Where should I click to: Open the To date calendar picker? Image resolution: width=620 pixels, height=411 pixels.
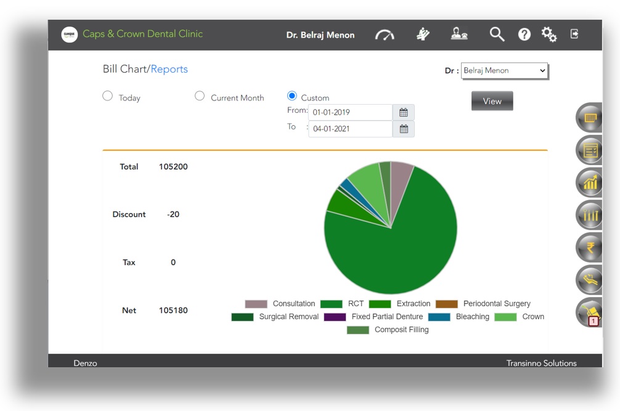click(x=404, y=129)
